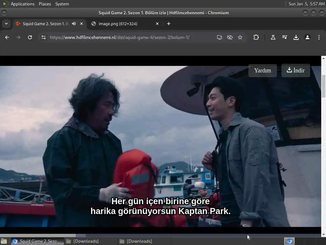Click the vertical page scrollbar thumb
The width and height of the screenshot is (326, 245).
tap(323, 86)
